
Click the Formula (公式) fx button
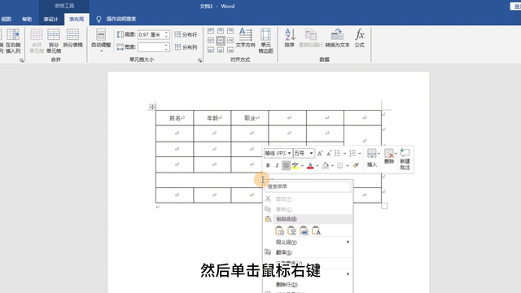tap(360, 38)
